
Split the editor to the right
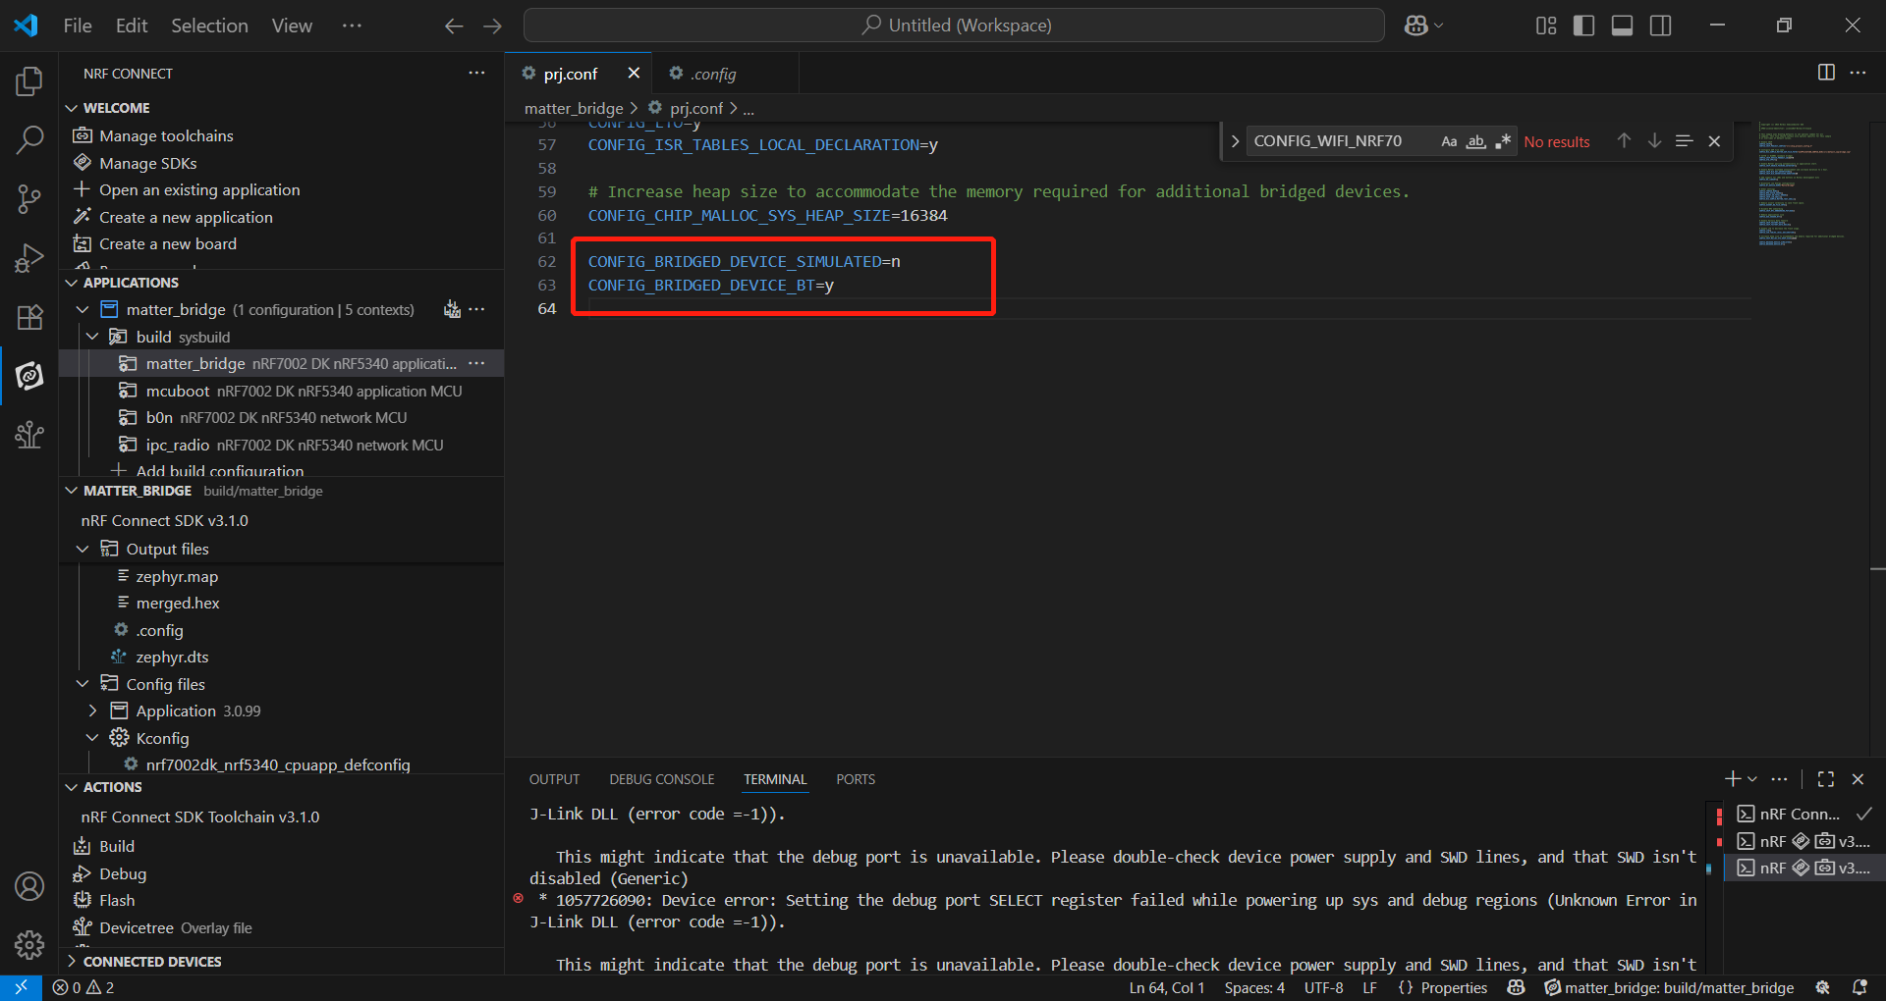click(x=1826, y=73)
